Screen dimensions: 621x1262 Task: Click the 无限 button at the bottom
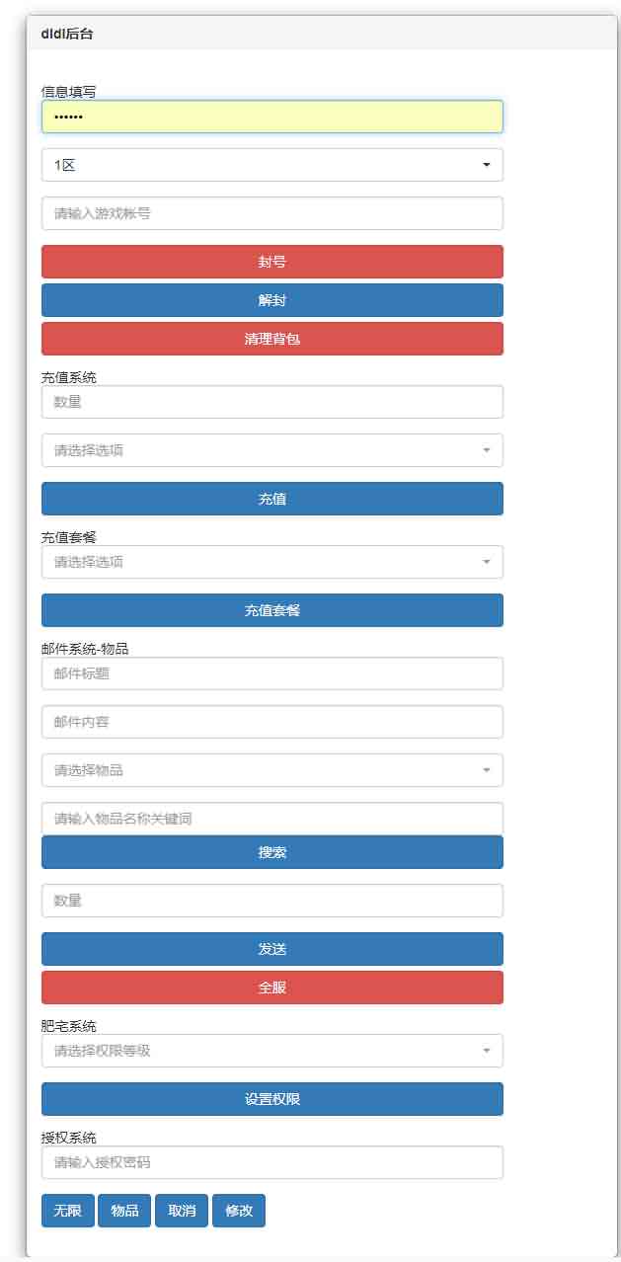66,1210
